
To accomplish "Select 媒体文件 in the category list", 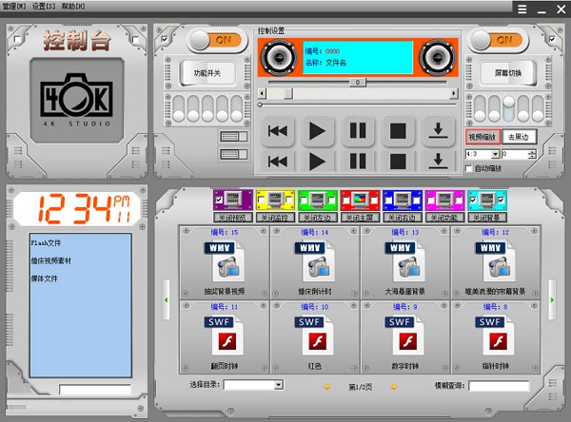I will [x=45, y=278].
